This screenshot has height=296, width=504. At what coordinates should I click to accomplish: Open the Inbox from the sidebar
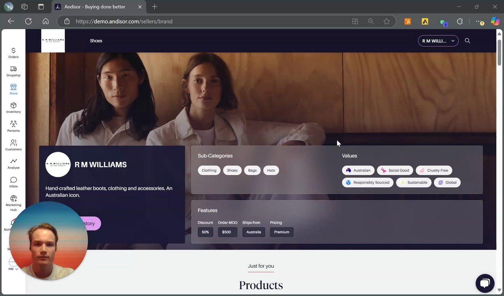coord(13,182)
